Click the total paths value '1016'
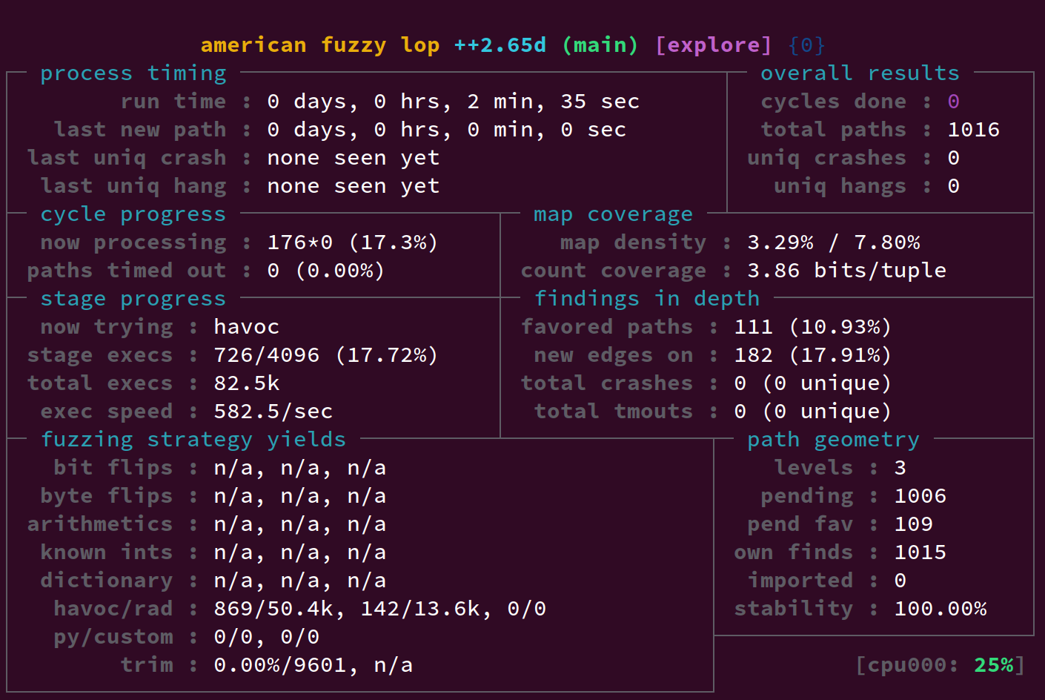Image resolution: width=1045 pixels, height=700 pixels. coord(973,130)
